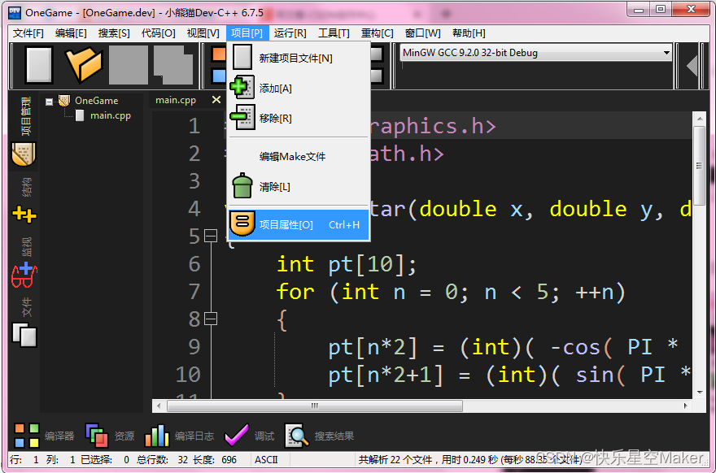Click the remove-from-project green minus icon
Screen dimensions: 716x473
point(242,118)
